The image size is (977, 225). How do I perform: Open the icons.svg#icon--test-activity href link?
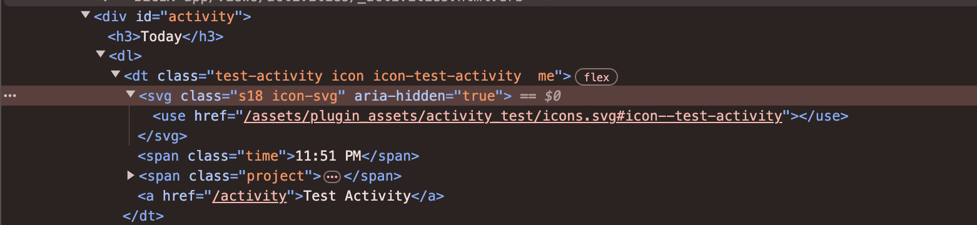[x=514, y=116]
